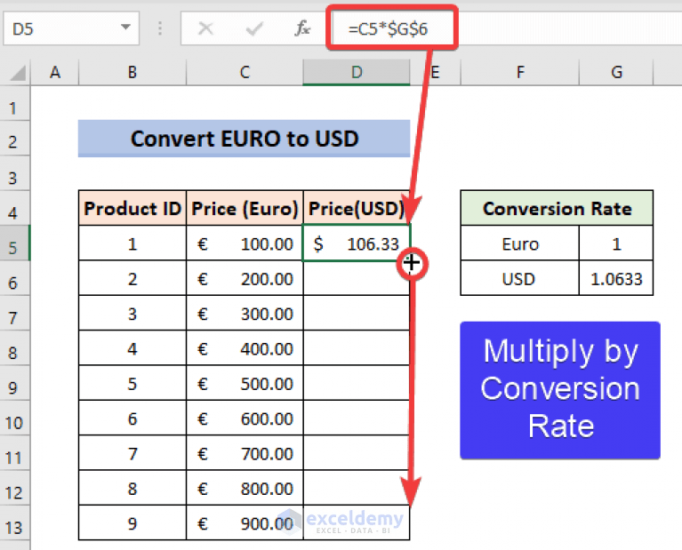Click Product ID cell 4
682x550 pixels.
(132, 348)
